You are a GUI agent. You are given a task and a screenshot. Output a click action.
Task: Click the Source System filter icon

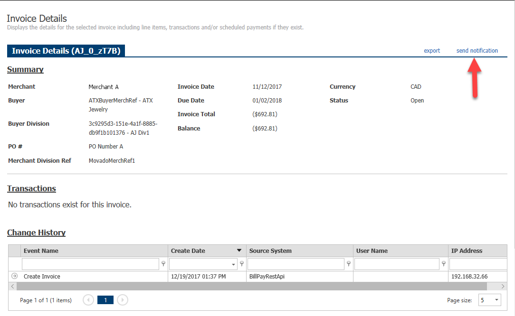point(348,264)
